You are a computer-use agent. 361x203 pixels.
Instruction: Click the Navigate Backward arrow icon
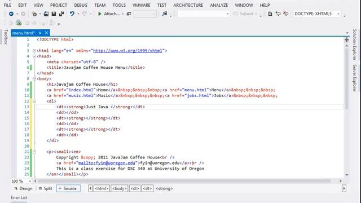coord(11,14)
